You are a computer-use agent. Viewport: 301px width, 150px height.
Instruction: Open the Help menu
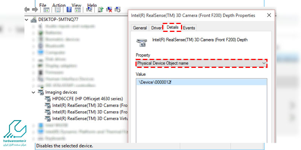pyautogui.click(x=92, y=5)
